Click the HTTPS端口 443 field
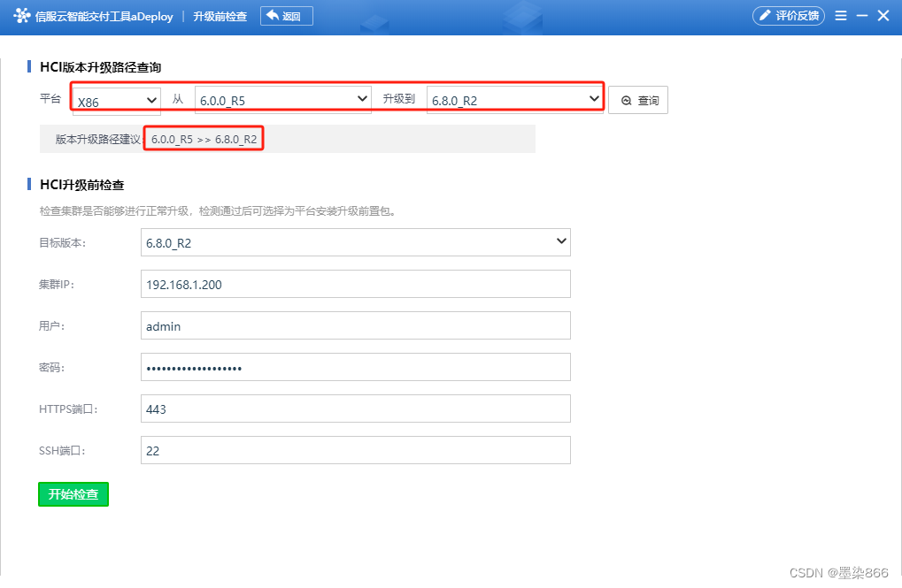 [x=356, y=409]
